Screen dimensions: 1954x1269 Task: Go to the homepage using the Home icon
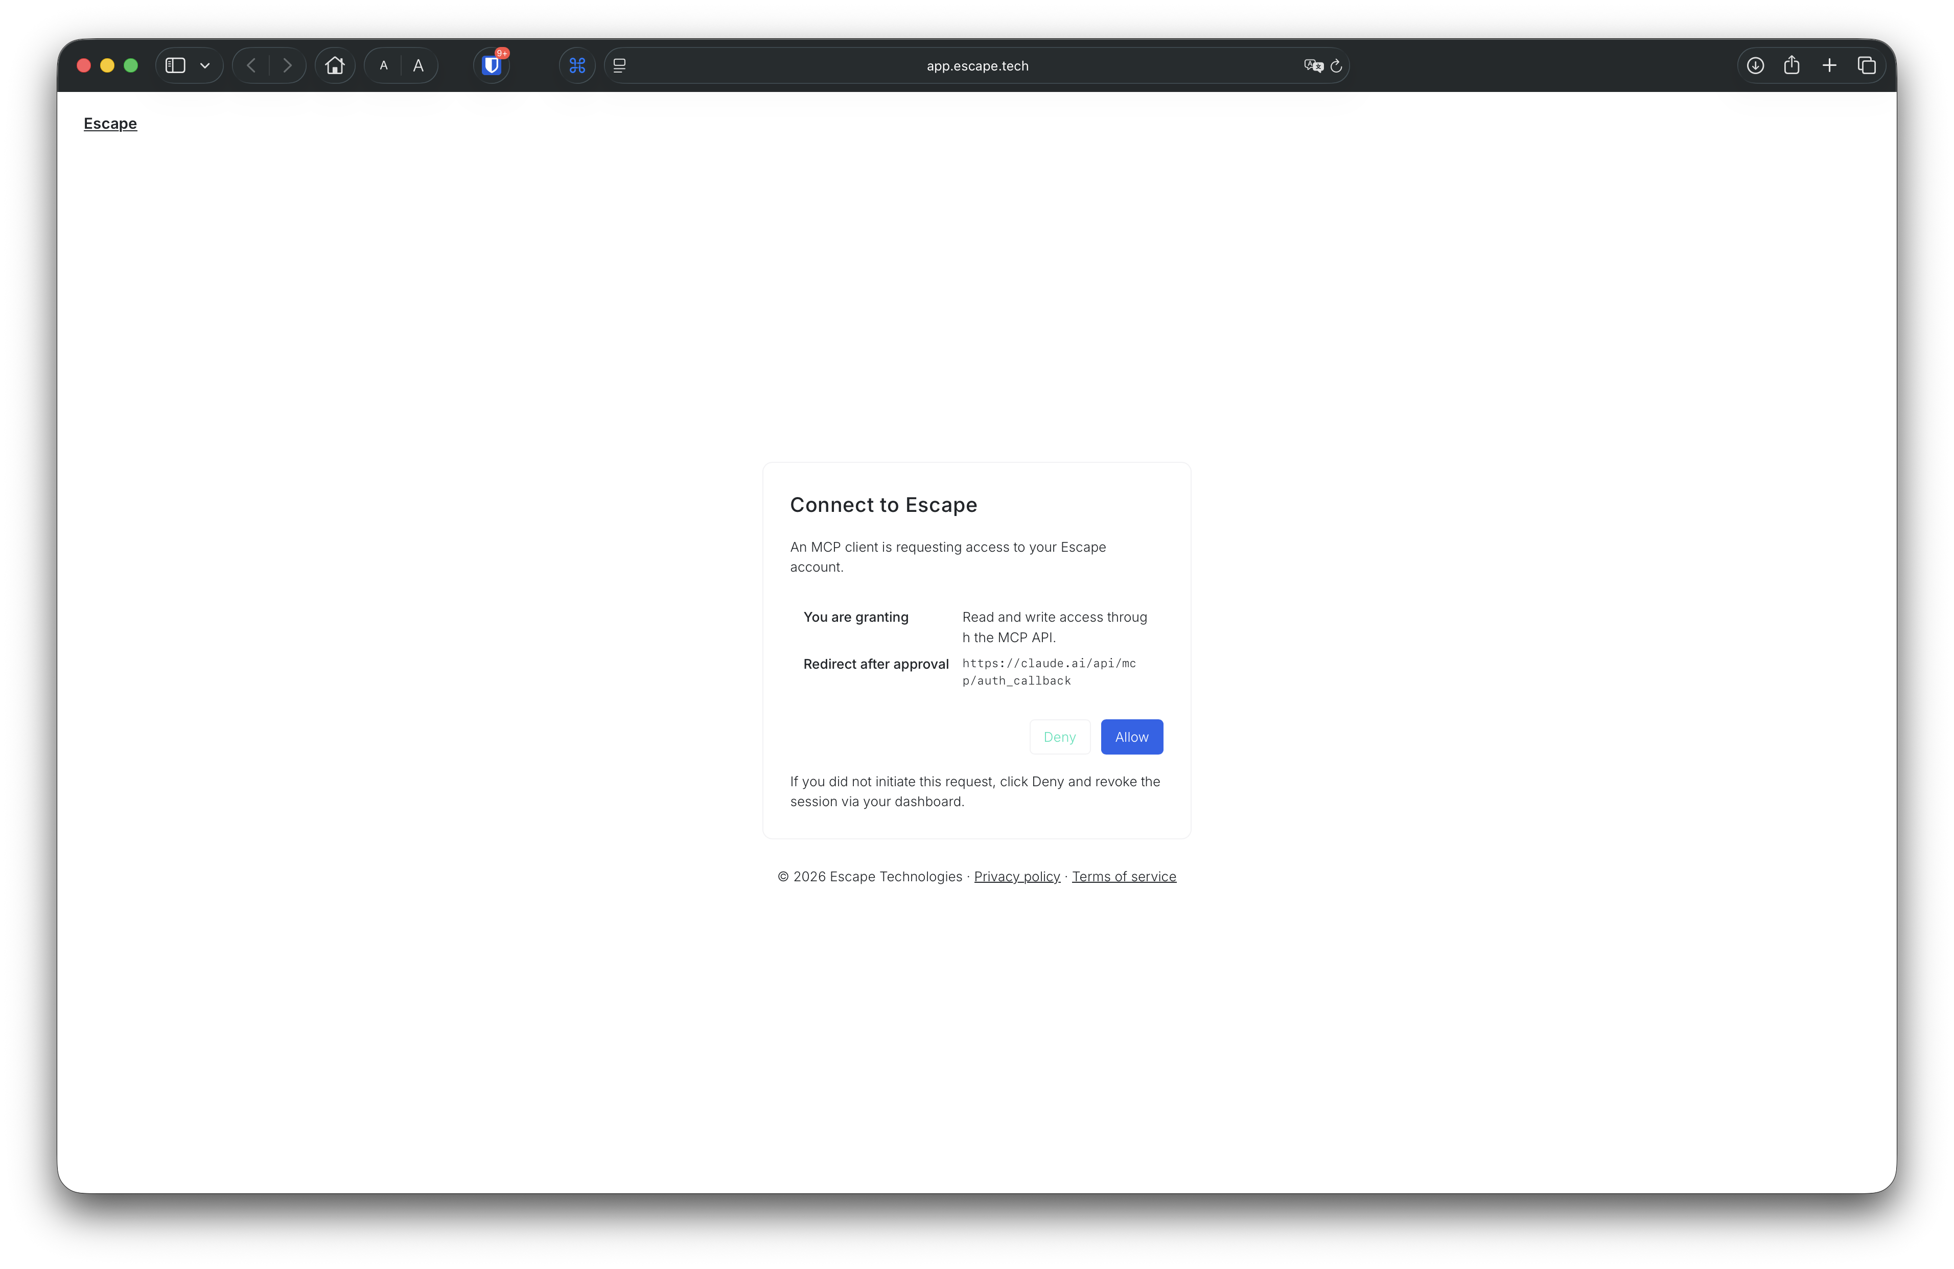(x=335, y=66)
